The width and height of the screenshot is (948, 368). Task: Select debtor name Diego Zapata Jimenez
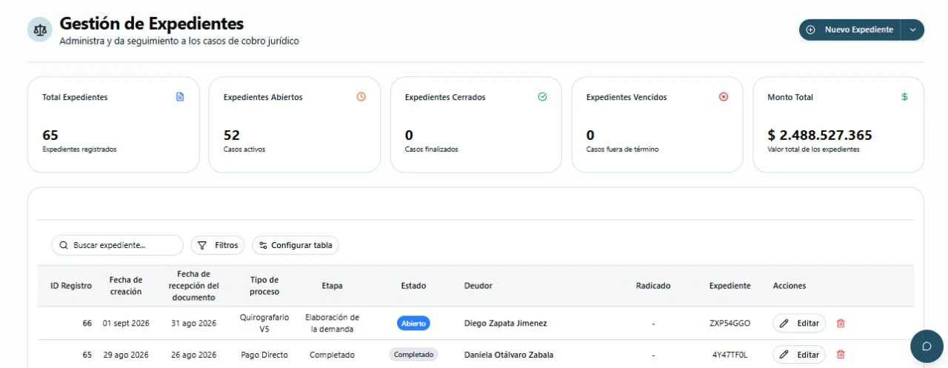coord(506,323)
